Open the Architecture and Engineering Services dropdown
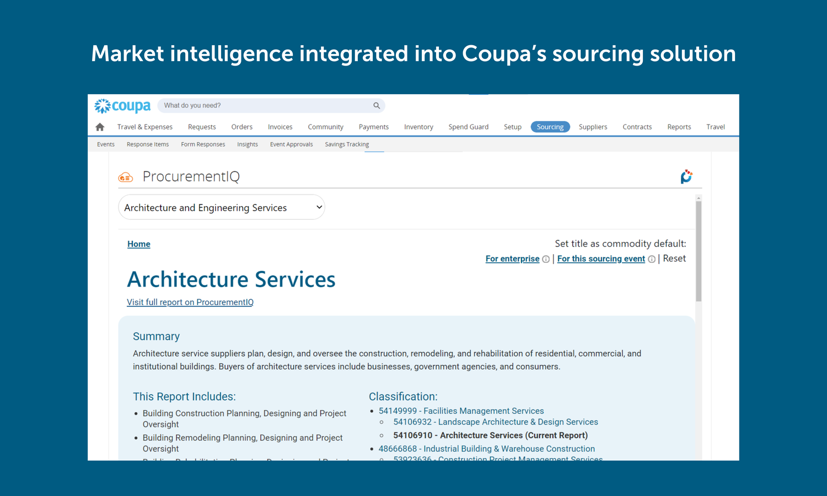Image resolution: width=827 pixels, height=496 pixels. [222, 207]
